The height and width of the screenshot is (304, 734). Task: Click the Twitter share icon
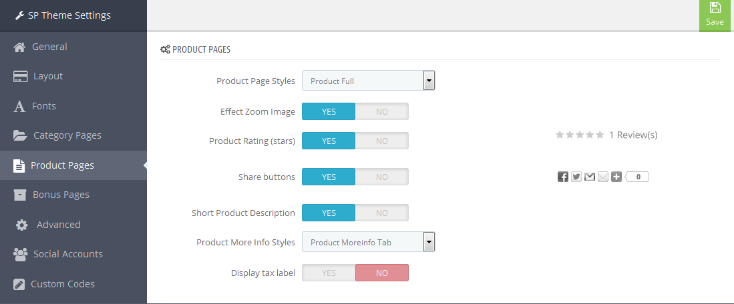(x=576, y=177)
